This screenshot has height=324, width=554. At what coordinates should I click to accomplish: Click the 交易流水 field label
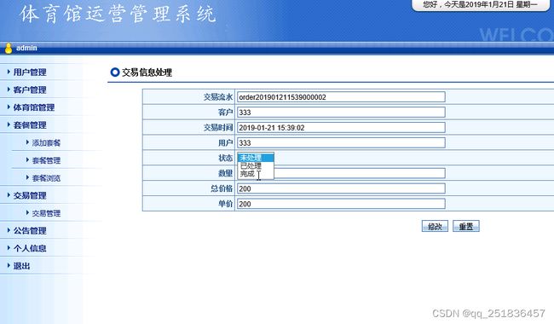click(218, 97)
